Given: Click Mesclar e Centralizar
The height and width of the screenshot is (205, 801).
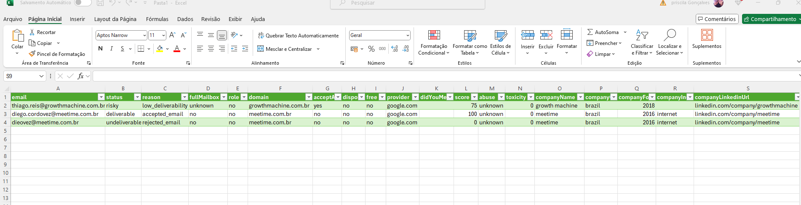Looking at the screenshot, I should tap(285, 49).
